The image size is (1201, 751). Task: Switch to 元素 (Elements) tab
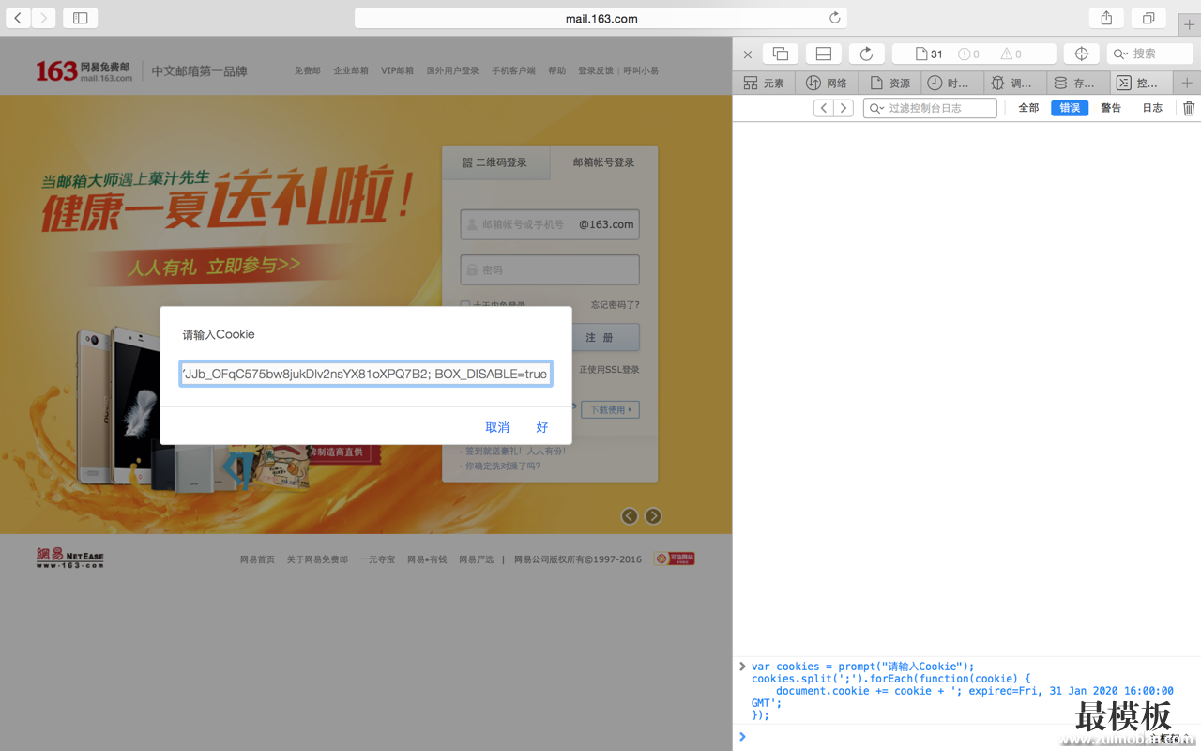[x=764, y=83]
